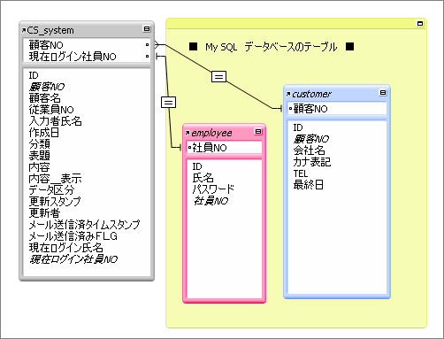Image resolution: width=444 pixels, height=339 pixels.
Task: Select the CS_system table title bar
Action: 87,30
